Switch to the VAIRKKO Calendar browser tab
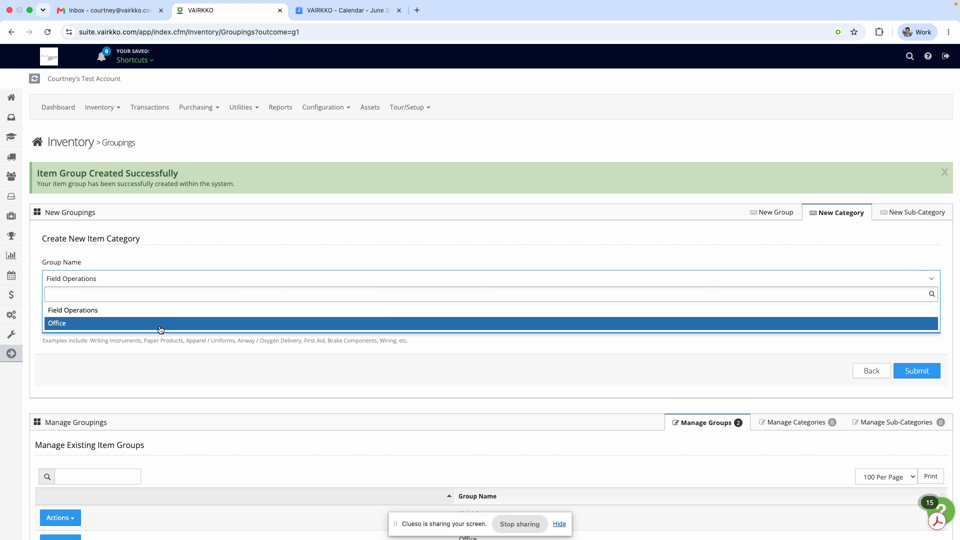 click(x=348, y=10)
